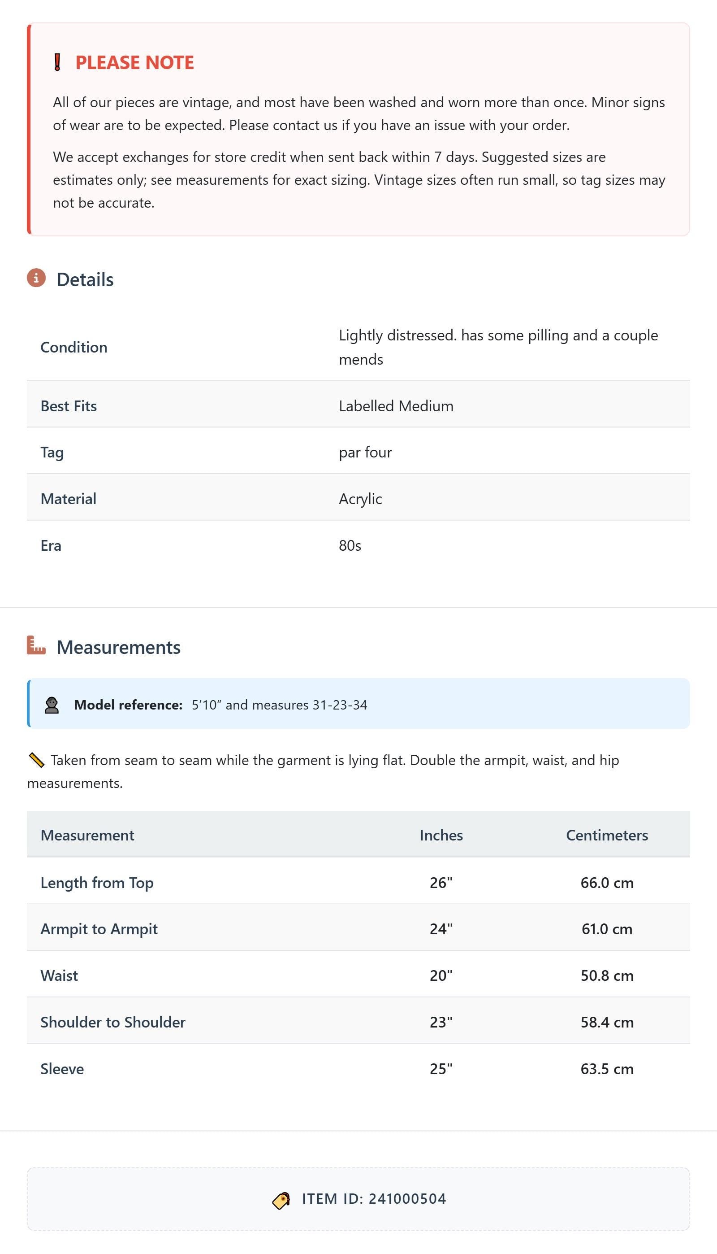The width and height of the screenshot is (717, 1254).
Task: Click the Inches column header
Action: [441, 835]
